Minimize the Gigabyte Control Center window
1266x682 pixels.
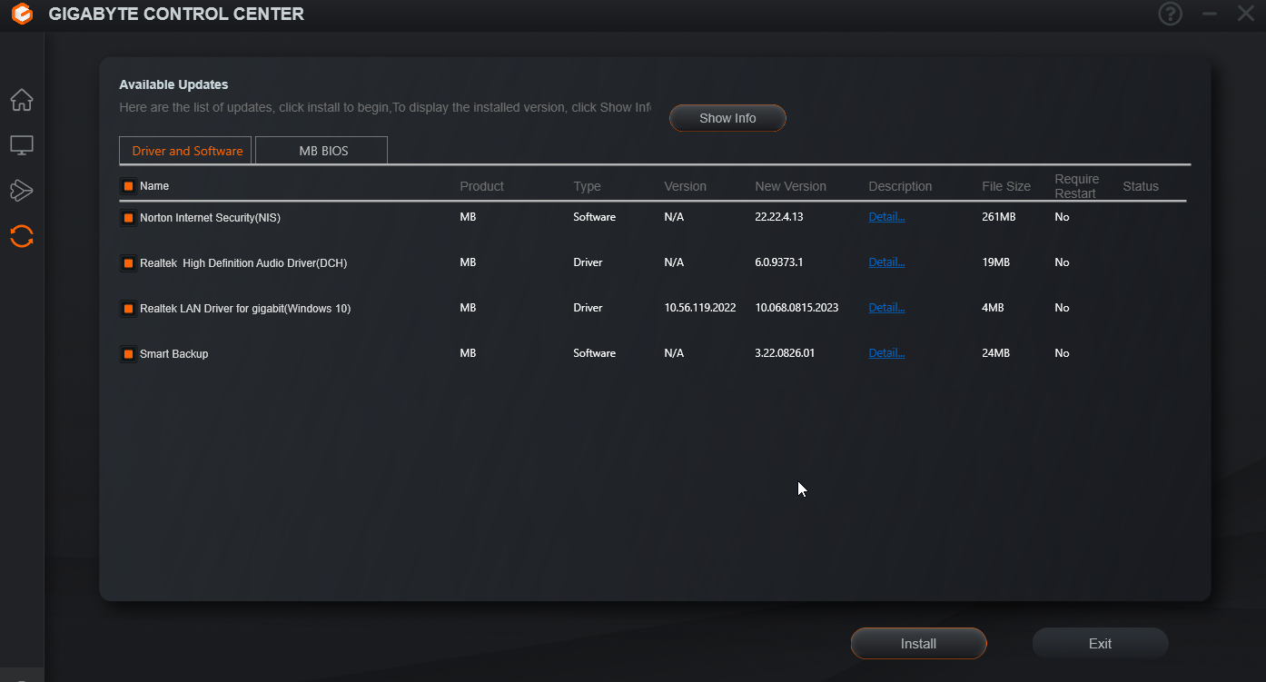[1210, 14]
